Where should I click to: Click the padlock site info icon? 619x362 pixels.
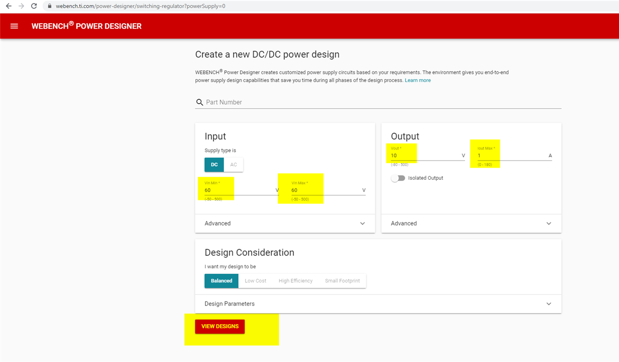click(49, 6)
